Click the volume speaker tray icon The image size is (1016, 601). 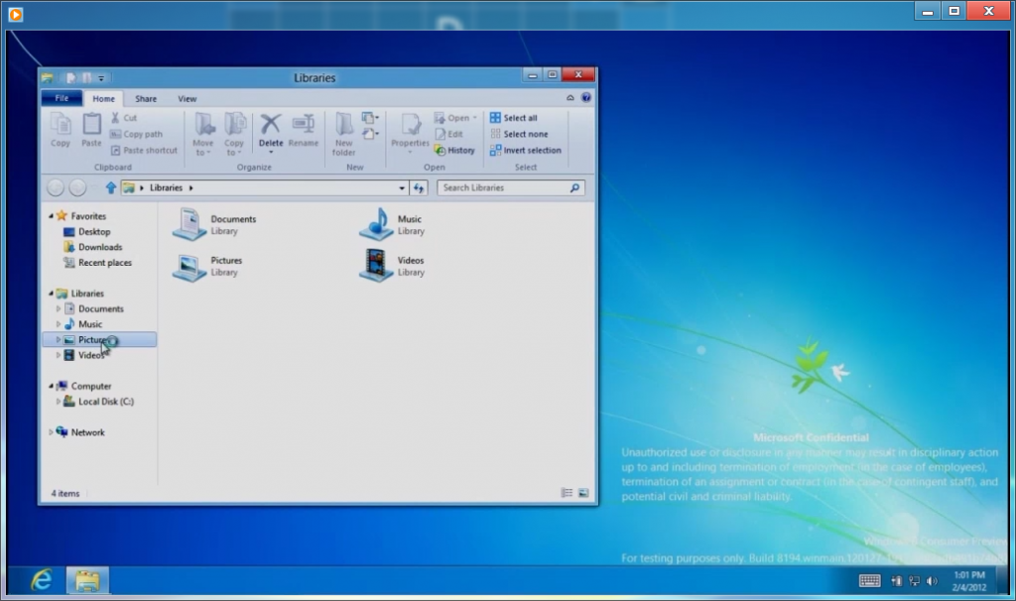pyautogui.click(x=932, y=581)
